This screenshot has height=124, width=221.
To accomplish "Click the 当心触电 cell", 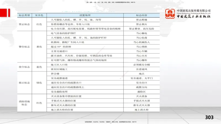I will coord(141,33).
